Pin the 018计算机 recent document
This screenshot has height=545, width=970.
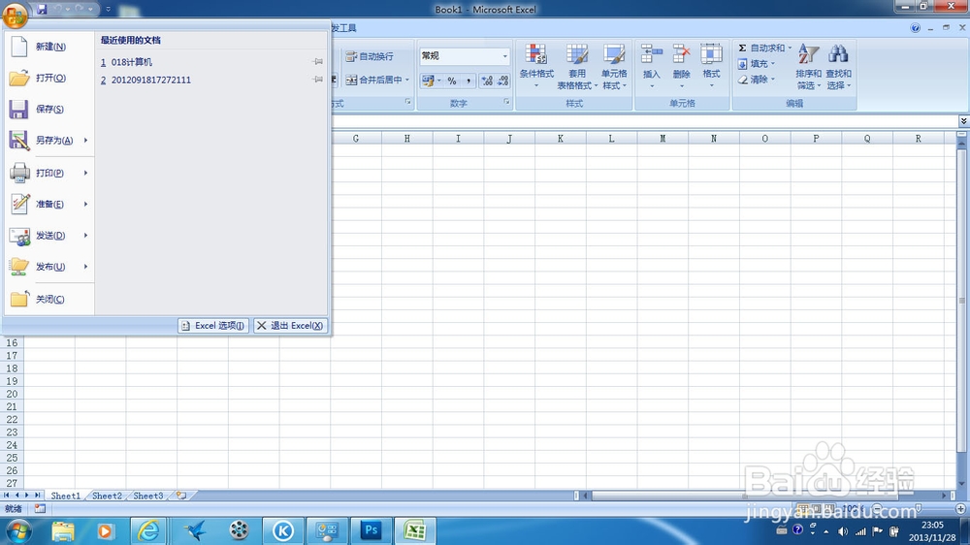click(x=317, y=62)
